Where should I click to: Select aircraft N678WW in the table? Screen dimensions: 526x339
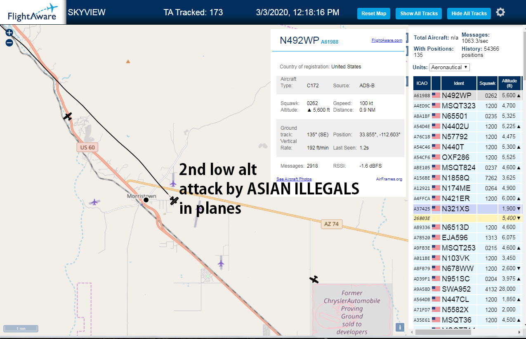(467, 269)
